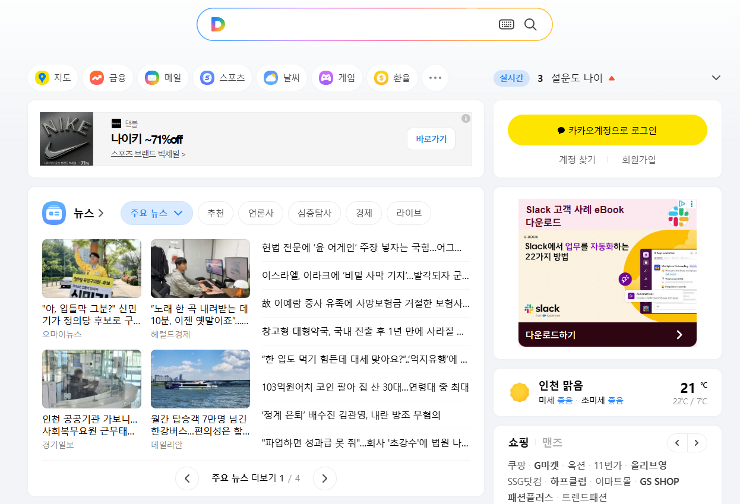Open headline 한 입도 먹기 힘든데
The height and width of the screenshot is (504, 740).
(x=365, y=359)
